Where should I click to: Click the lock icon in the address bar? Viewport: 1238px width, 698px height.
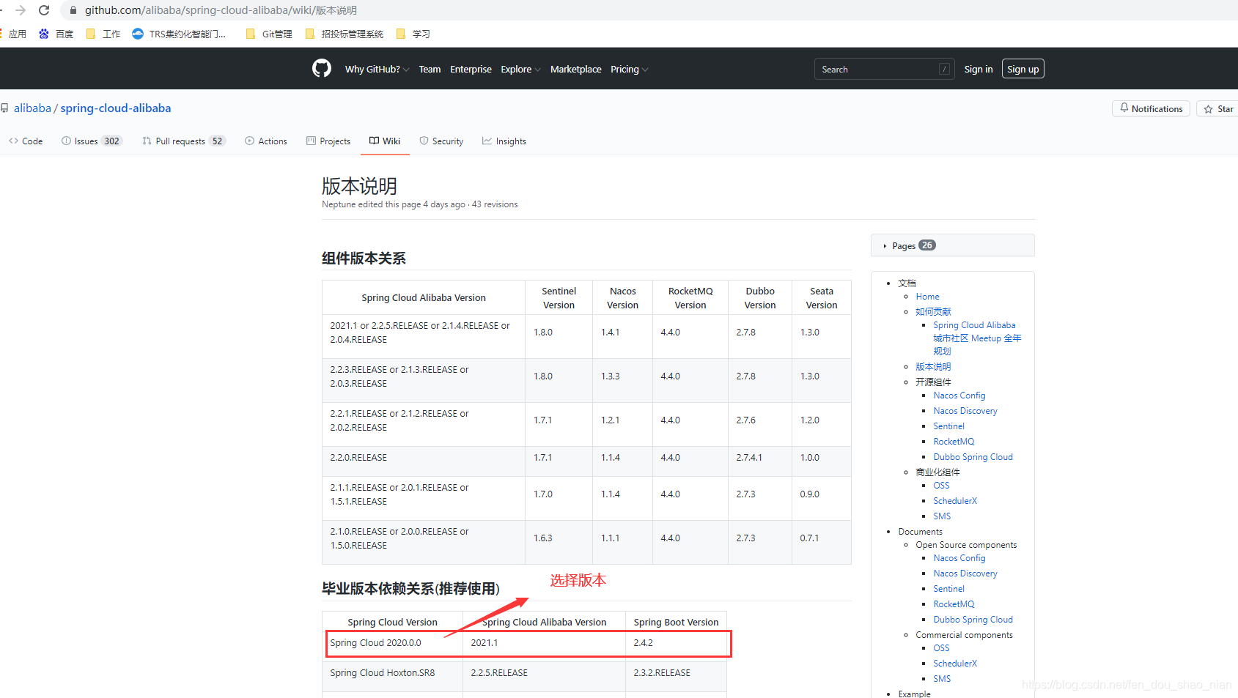click(73, 10)
